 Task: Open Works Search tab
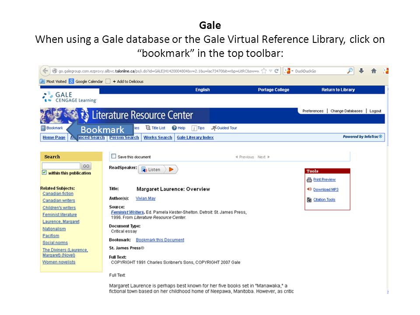158,137
